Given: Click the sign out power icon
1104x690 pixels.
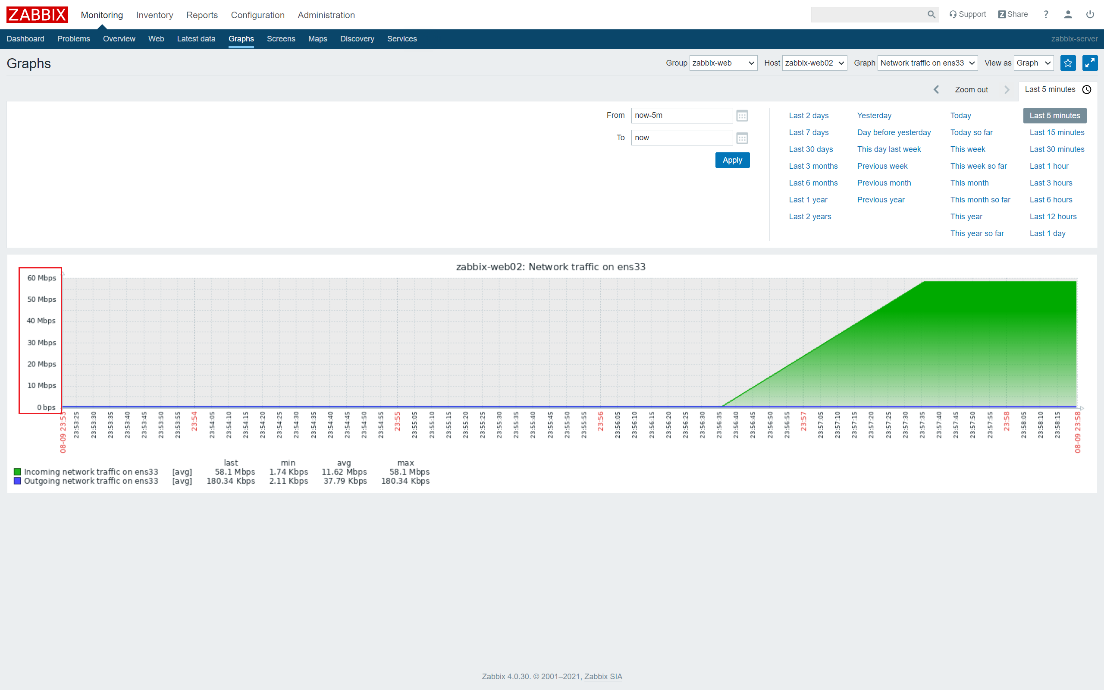Looking at the screenshot, I should 1090,15.
